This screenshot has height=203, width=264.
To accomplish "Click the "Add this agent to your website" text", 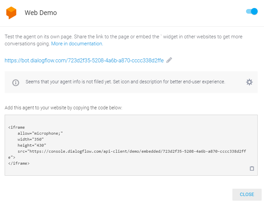I will [x=64, y=108].
